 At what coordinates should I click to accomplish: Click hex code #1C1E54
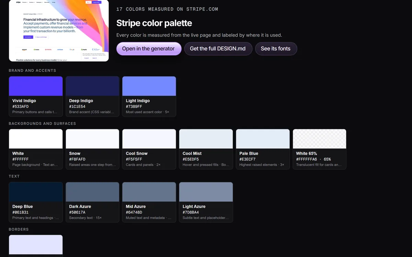(78, 107)
